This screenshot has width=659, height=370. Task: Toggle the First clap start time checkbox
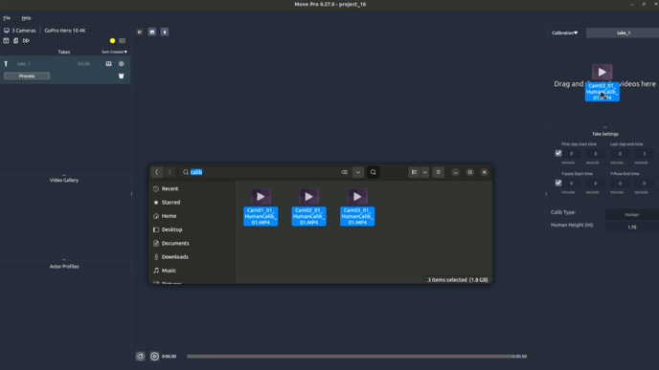coord(558,154)
